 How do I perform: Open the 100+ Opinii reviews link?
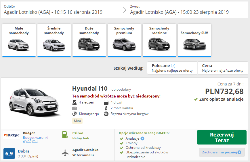point(28,156)
